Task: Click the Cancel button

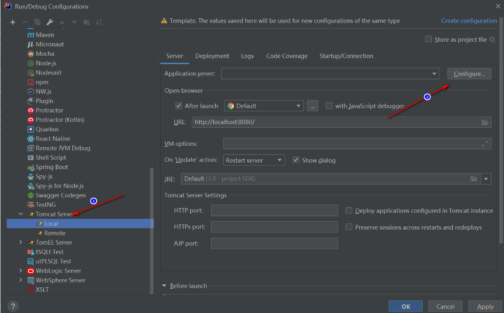Action: click(x=445, y=306)
